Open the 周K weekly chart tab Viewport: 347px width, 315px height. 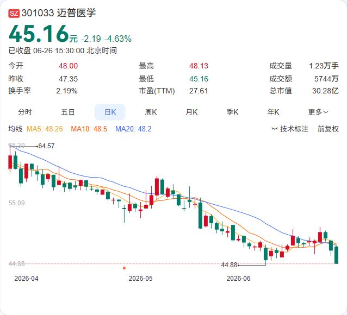[151, 112]
